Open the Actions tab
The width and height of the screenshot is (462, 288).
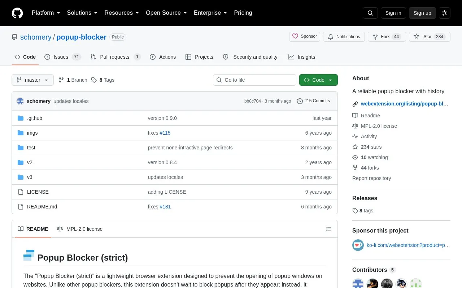tap(163, 57)
